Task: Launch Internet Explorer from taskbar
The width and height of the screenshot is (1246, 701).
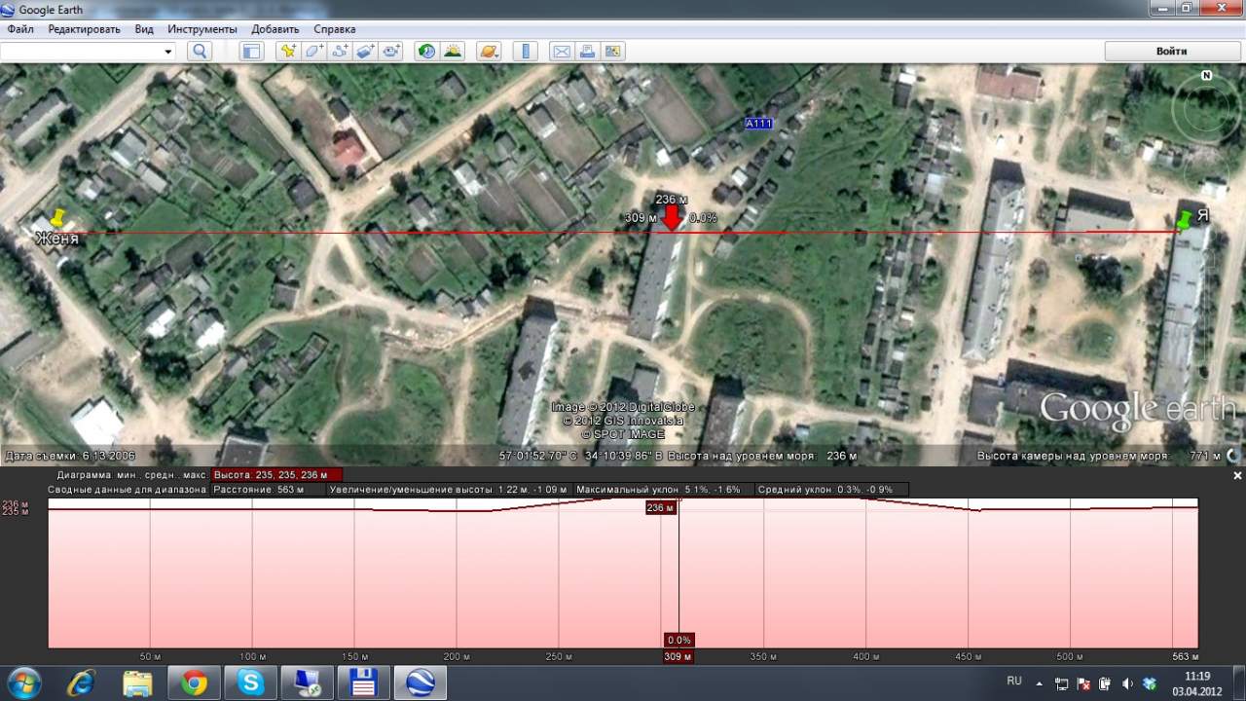Action: (82, 683)
